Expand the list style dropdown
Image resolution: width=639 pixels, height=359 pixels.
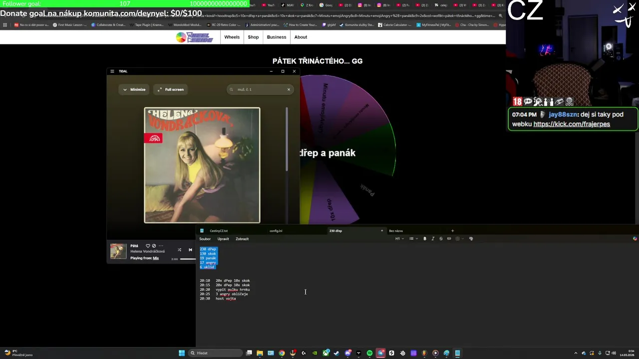pyautogui.click(x=413, y=239)
